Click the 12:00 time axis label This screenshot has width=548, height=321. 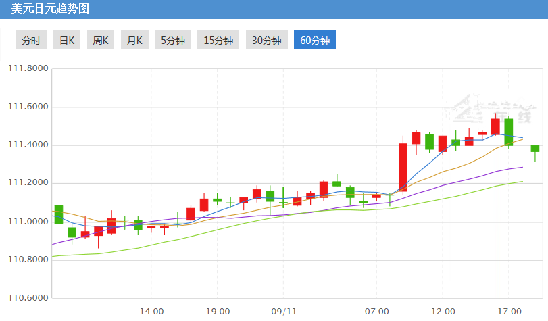point(443,311)
